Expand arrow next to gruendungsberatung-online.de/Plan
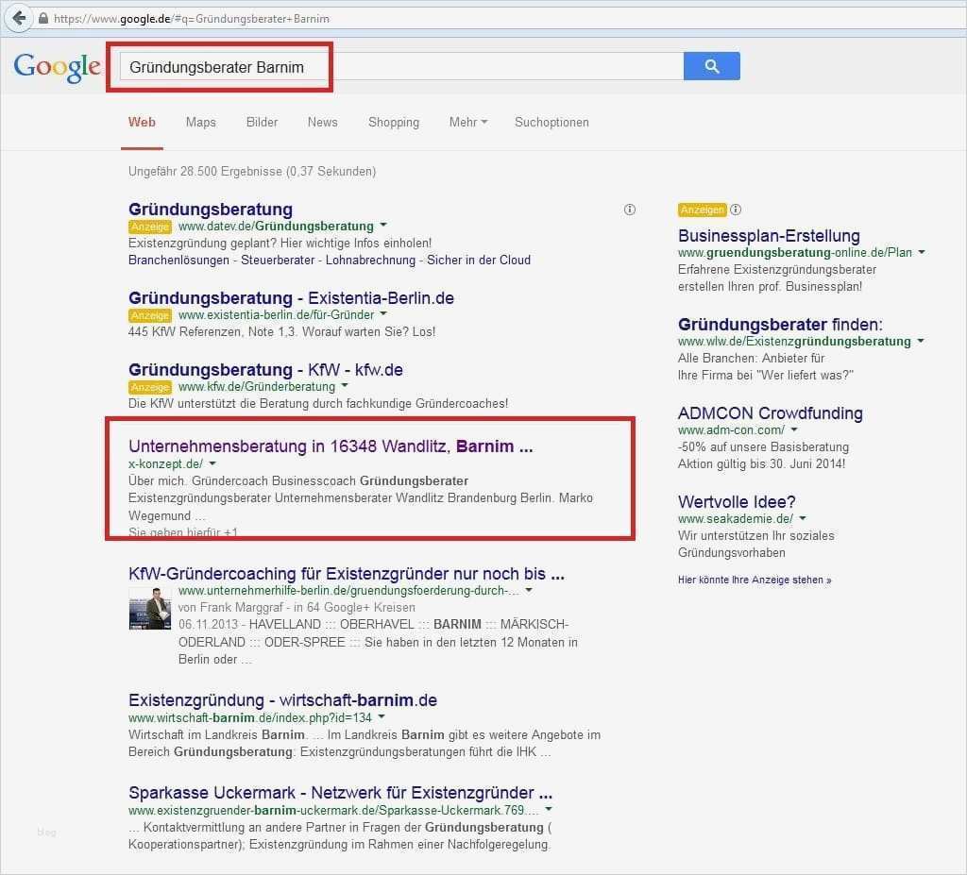Viewport: 967px width, 875px height. [x=922, y=252]
